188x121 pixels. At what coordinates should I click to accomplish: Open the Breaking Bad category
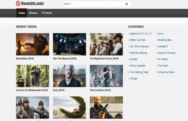pos(165,40)
